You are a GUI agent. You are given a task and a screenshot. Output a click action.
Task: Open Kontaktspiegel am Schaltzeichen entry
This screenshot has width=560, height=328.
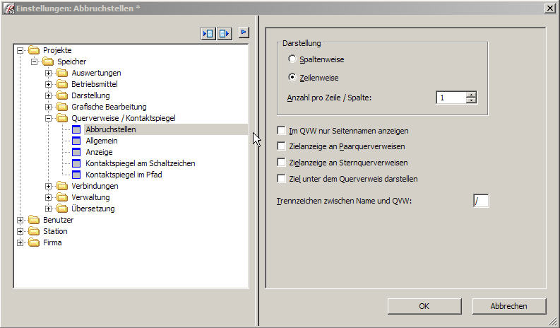coord(141,163)
